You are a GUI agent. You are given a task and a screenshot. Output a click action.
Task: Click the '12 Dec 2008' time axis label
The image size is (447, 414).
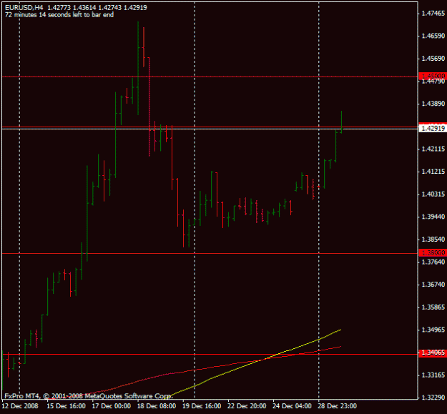coord(20,406)
